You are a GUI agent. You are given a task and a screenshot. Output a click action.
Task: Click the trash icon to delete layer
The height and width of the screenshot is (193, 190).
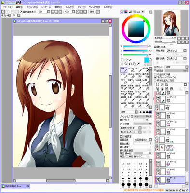point(171,89)
